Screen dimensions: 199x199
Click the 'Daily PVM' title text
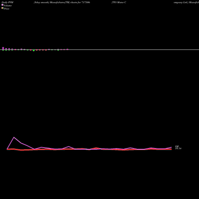8,2
